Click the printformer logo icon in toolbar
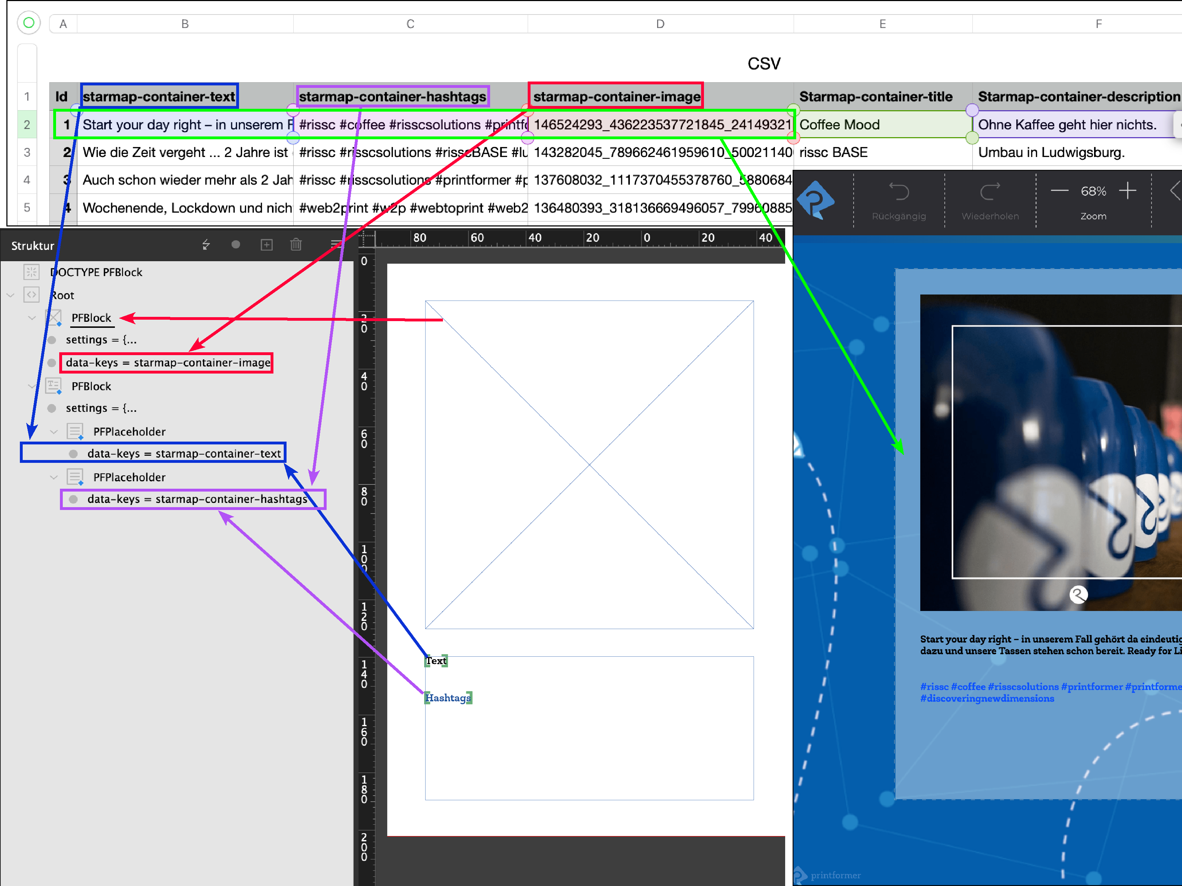 tap(815, 200)
